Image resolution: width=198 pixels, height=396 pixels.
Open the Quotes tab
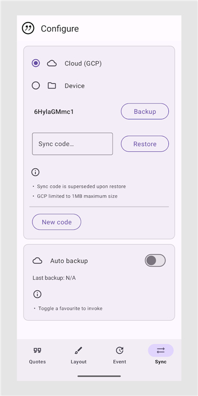pos(37,356)
